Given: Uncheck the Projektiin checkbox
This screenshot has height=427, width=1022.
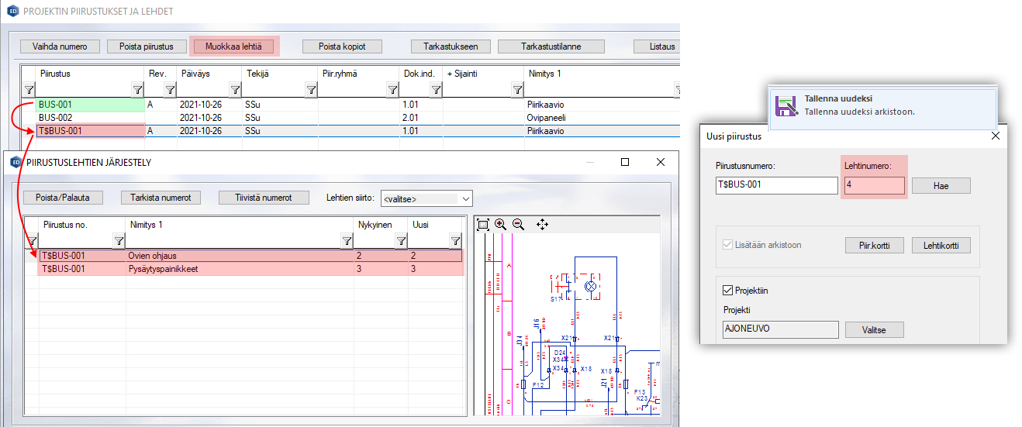Looking at the screenshot, I should pos(727,291).
